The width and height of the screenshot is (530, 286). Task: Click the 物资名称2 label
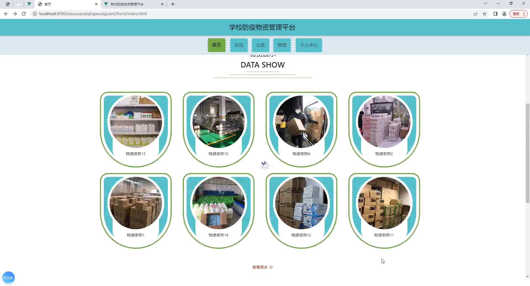384,154
